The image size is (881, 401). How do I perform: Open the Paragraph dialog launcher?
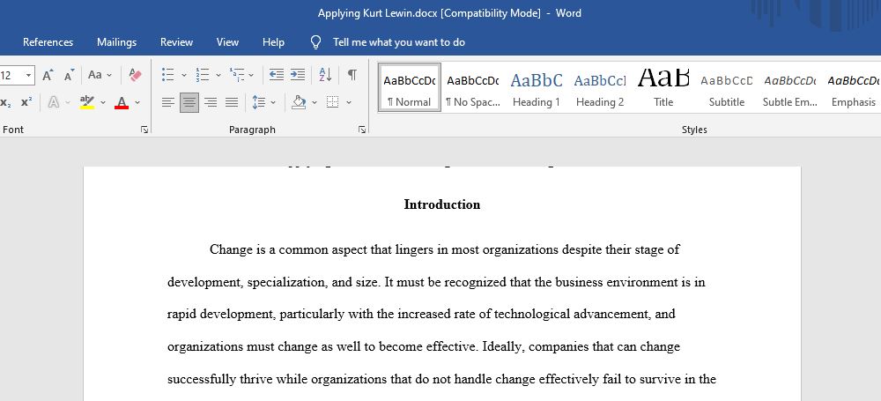(x=362, y=130)
